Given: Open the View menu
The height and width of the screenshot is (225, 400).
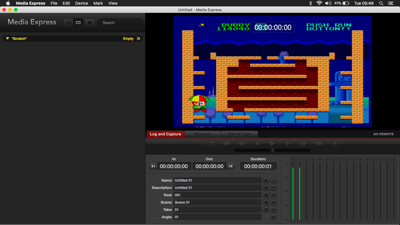Looking at the screenshot, I should (113, 3).
